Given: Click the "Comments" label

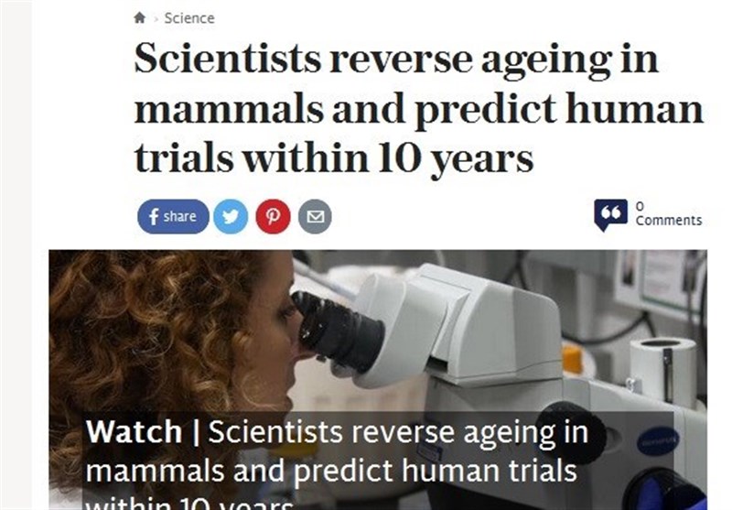Looking at the screenshot, I should point(669,221).
